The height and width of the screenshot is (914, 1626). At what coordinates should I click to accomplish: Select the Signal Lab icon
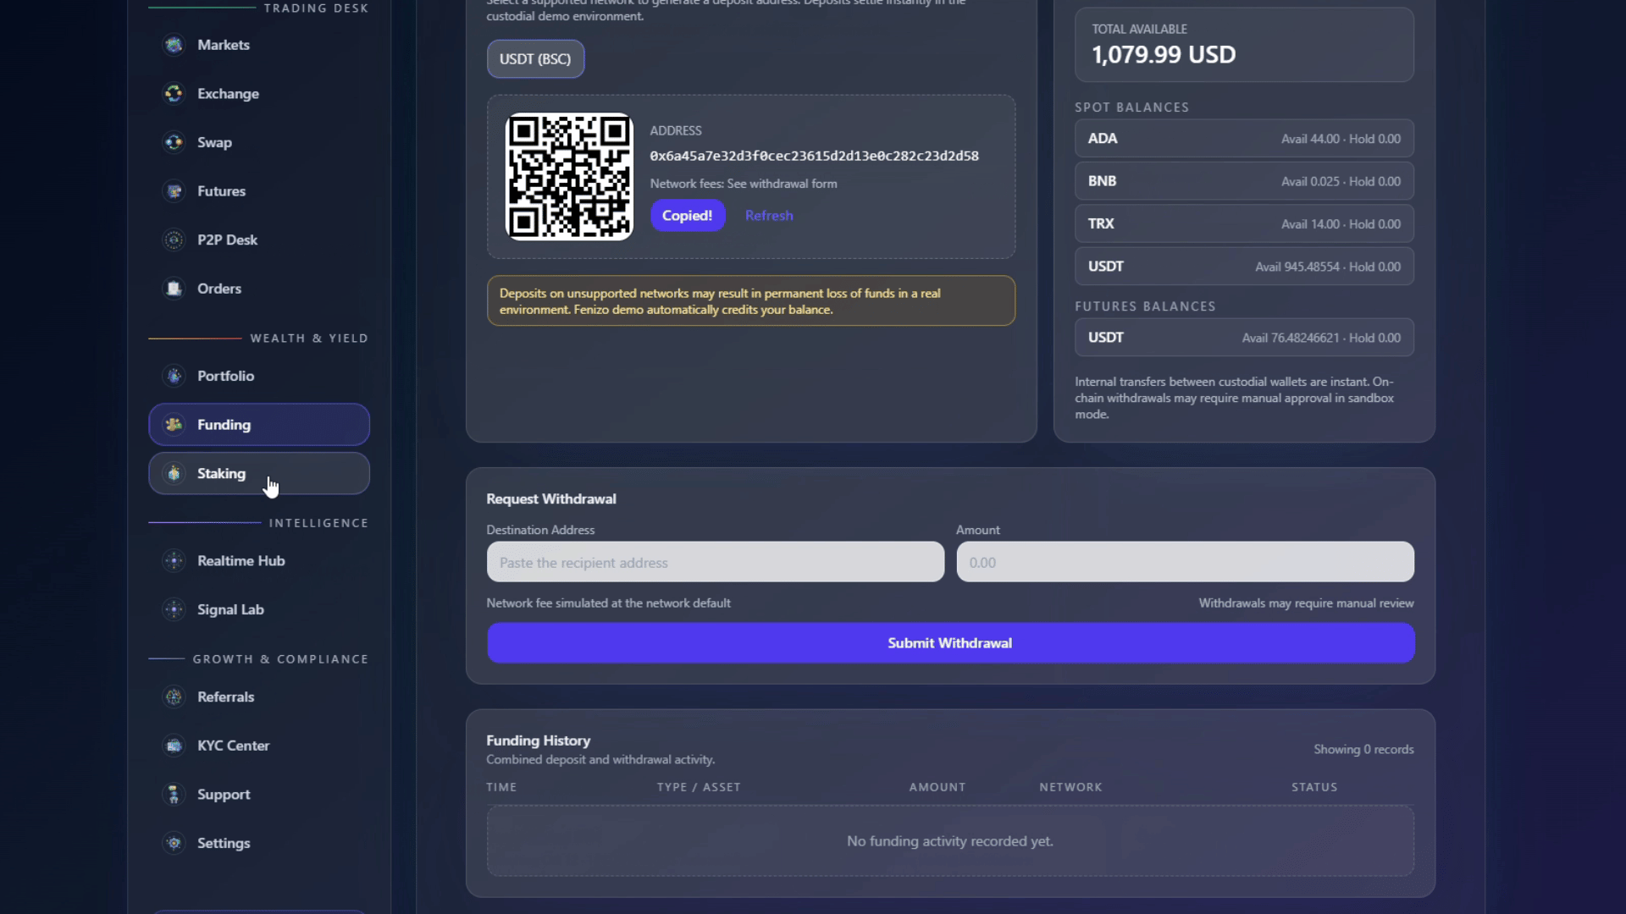point(174,609)
